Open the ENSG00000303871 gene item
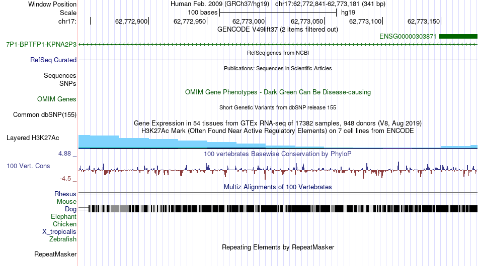Screen dimensions: 478x266 408,37
